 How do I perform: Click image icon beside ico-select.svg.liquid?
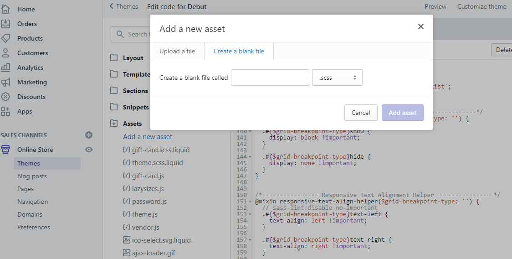coord(127,240)
